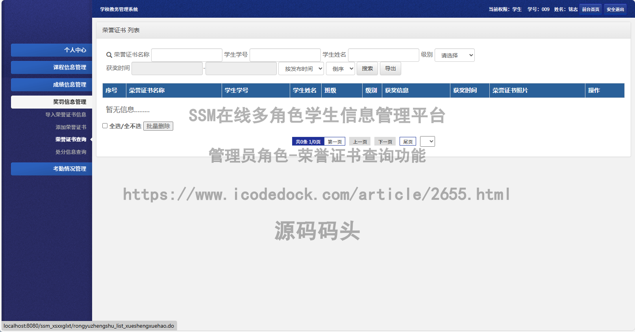The image size is (635, 332).
Task: Open the 级别 请选择 dropdown
Action: (454, 55)
